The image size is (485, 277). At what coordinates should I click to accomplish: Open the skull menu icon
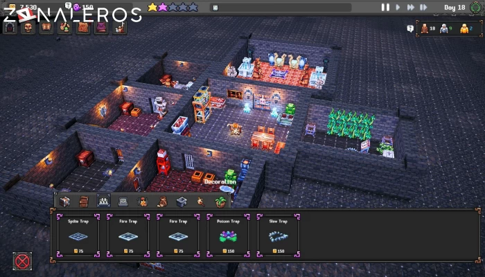28,28
